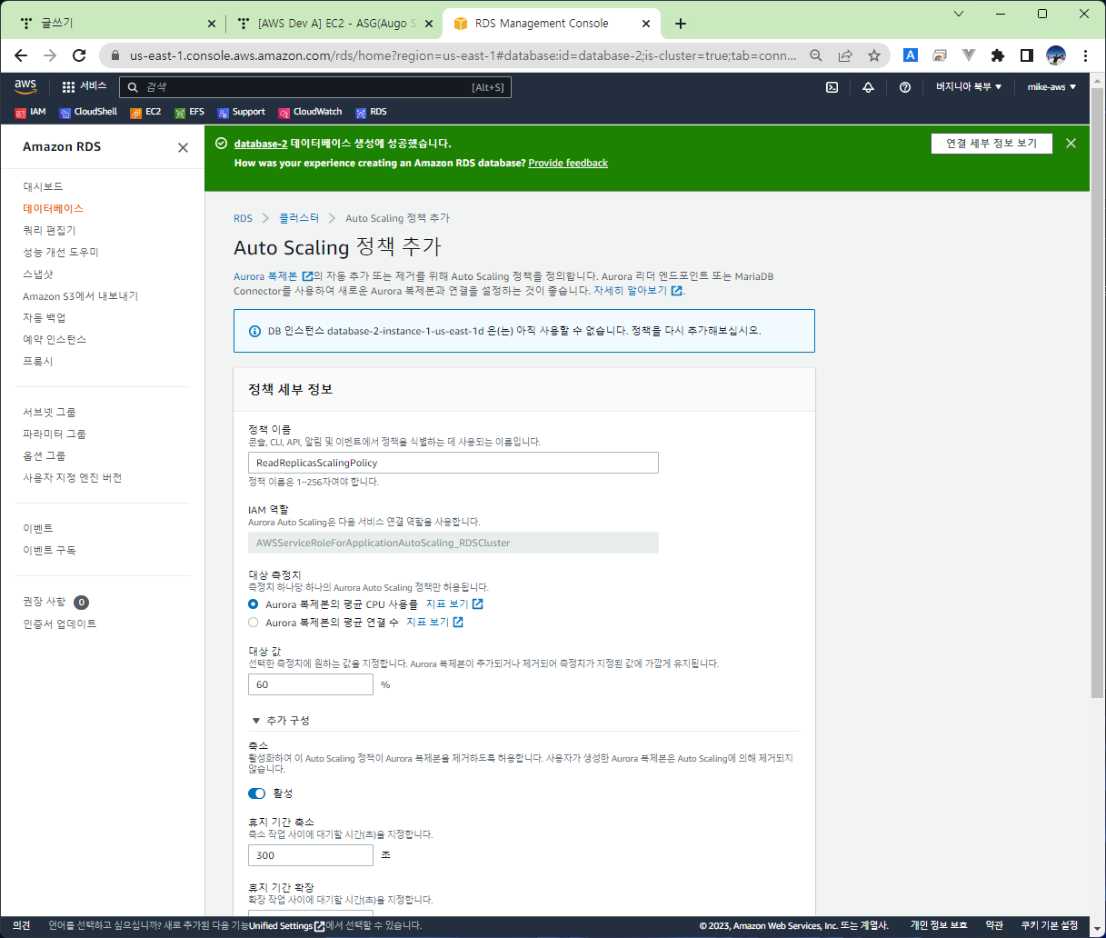Open 지표 보기 link for CPU utilization

tap(454, 604)
